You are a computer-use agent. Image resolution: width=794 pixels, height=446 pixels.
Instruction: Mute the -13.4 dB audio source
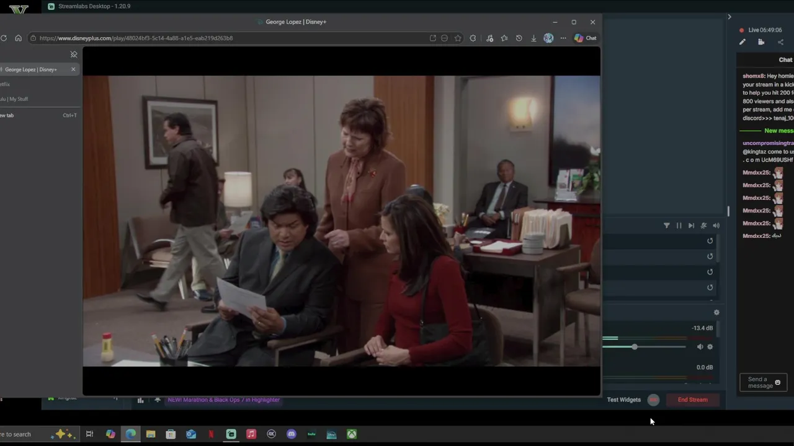pos(700,347)
